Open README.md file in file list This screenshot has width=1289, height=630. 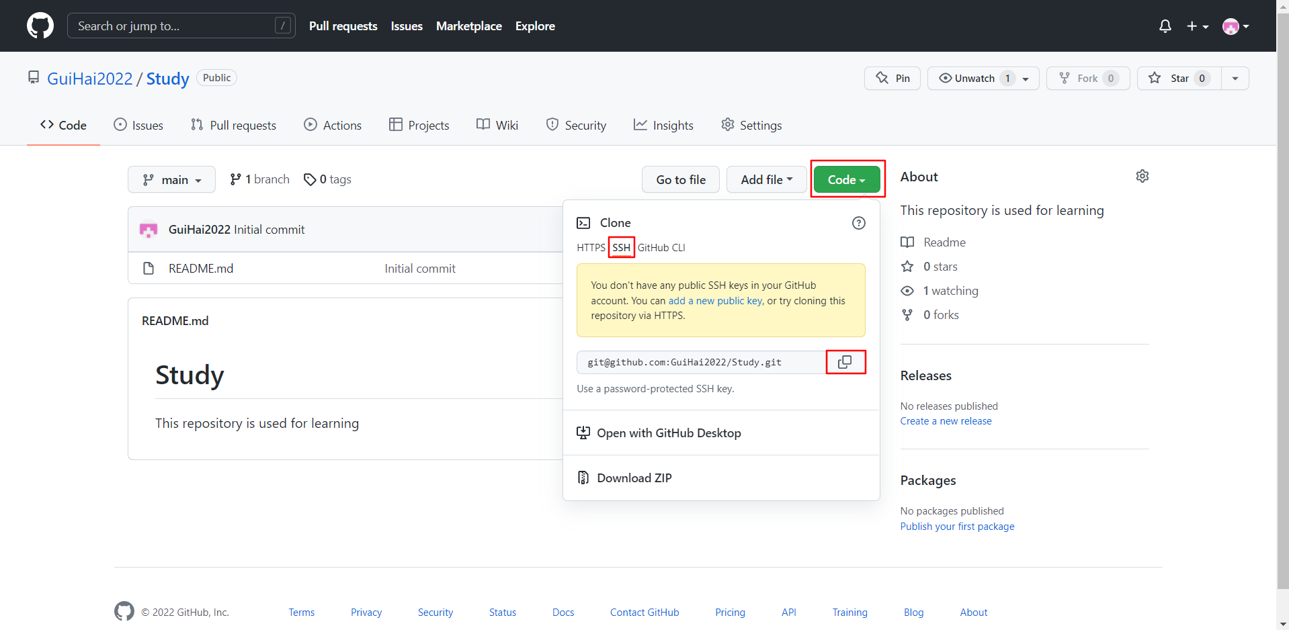pyautogui.click(x=201, y=268)
